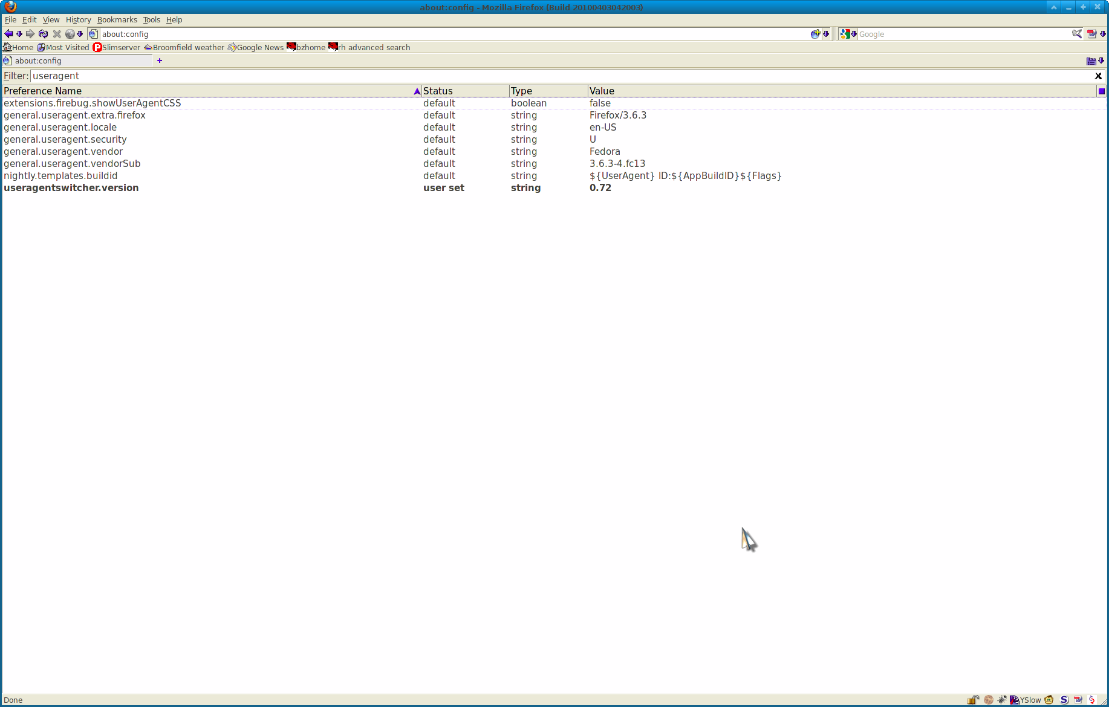
Task: Open the column picker icon
Action: (1101, 91)
